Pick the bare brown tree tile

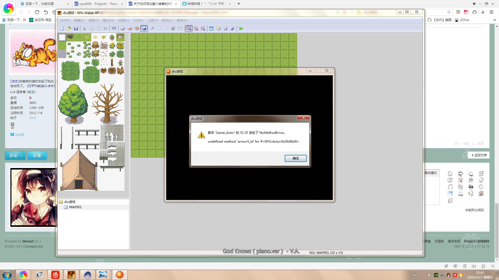pyautogui.click(x=107, y=103)
